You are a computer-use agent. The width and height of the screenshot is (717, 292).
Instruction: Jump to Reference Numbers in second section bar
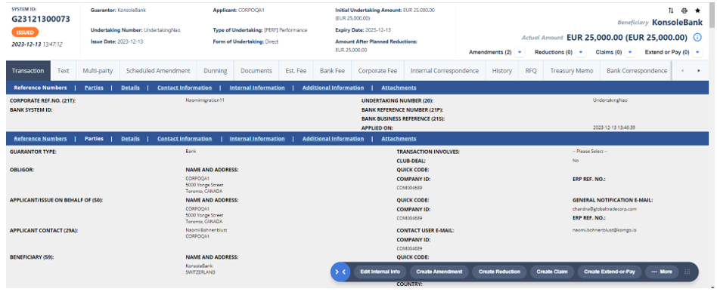[40, 139]
